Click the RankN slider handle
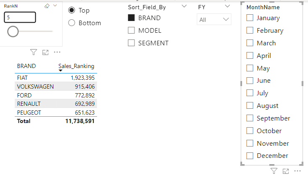This screenshot has width=308, height=186. (x=13, y=31)
